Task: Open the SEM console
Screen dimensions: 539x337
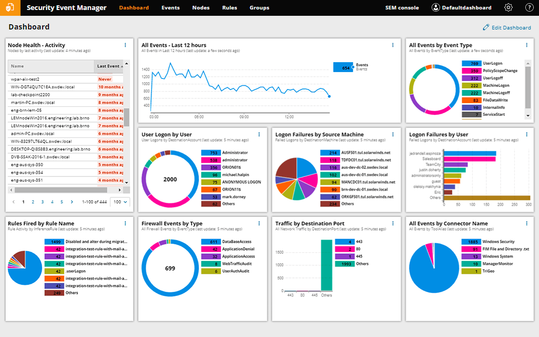Action: 402,7
